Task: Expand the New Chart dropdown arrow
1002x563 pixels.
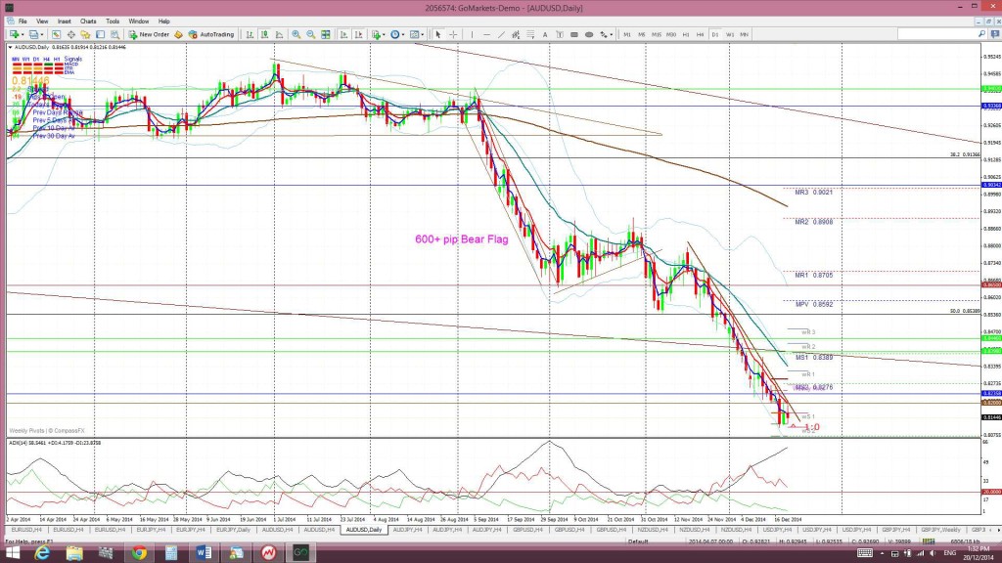Action: tap(23, 34)
